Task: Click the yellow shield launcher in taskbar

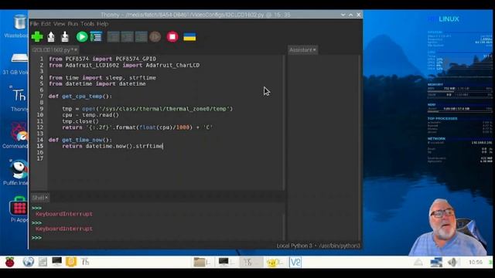Action: pos(71,262)
